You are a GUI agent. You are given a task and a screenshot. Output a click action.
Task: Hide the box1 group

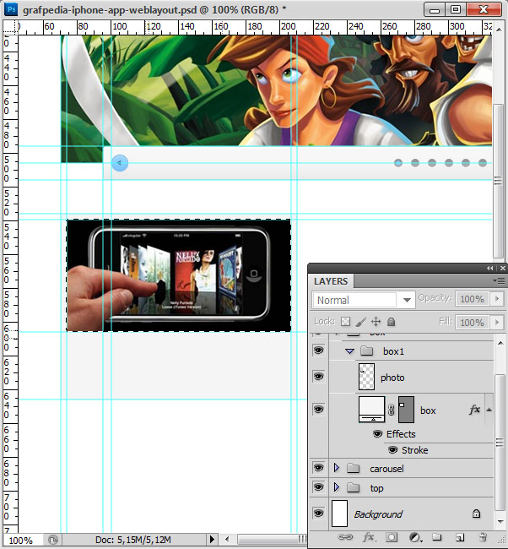point(318,351)
